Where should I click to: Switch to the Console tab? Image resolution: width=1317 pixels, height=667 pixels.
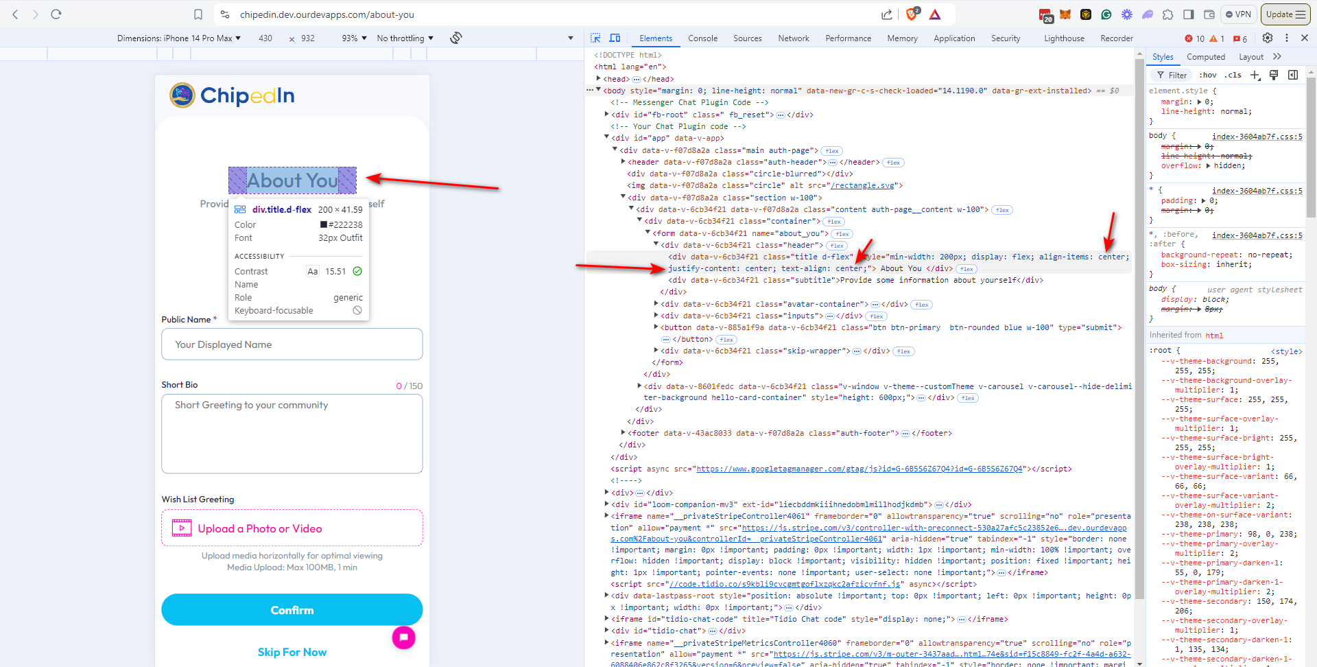click(702, 38)
